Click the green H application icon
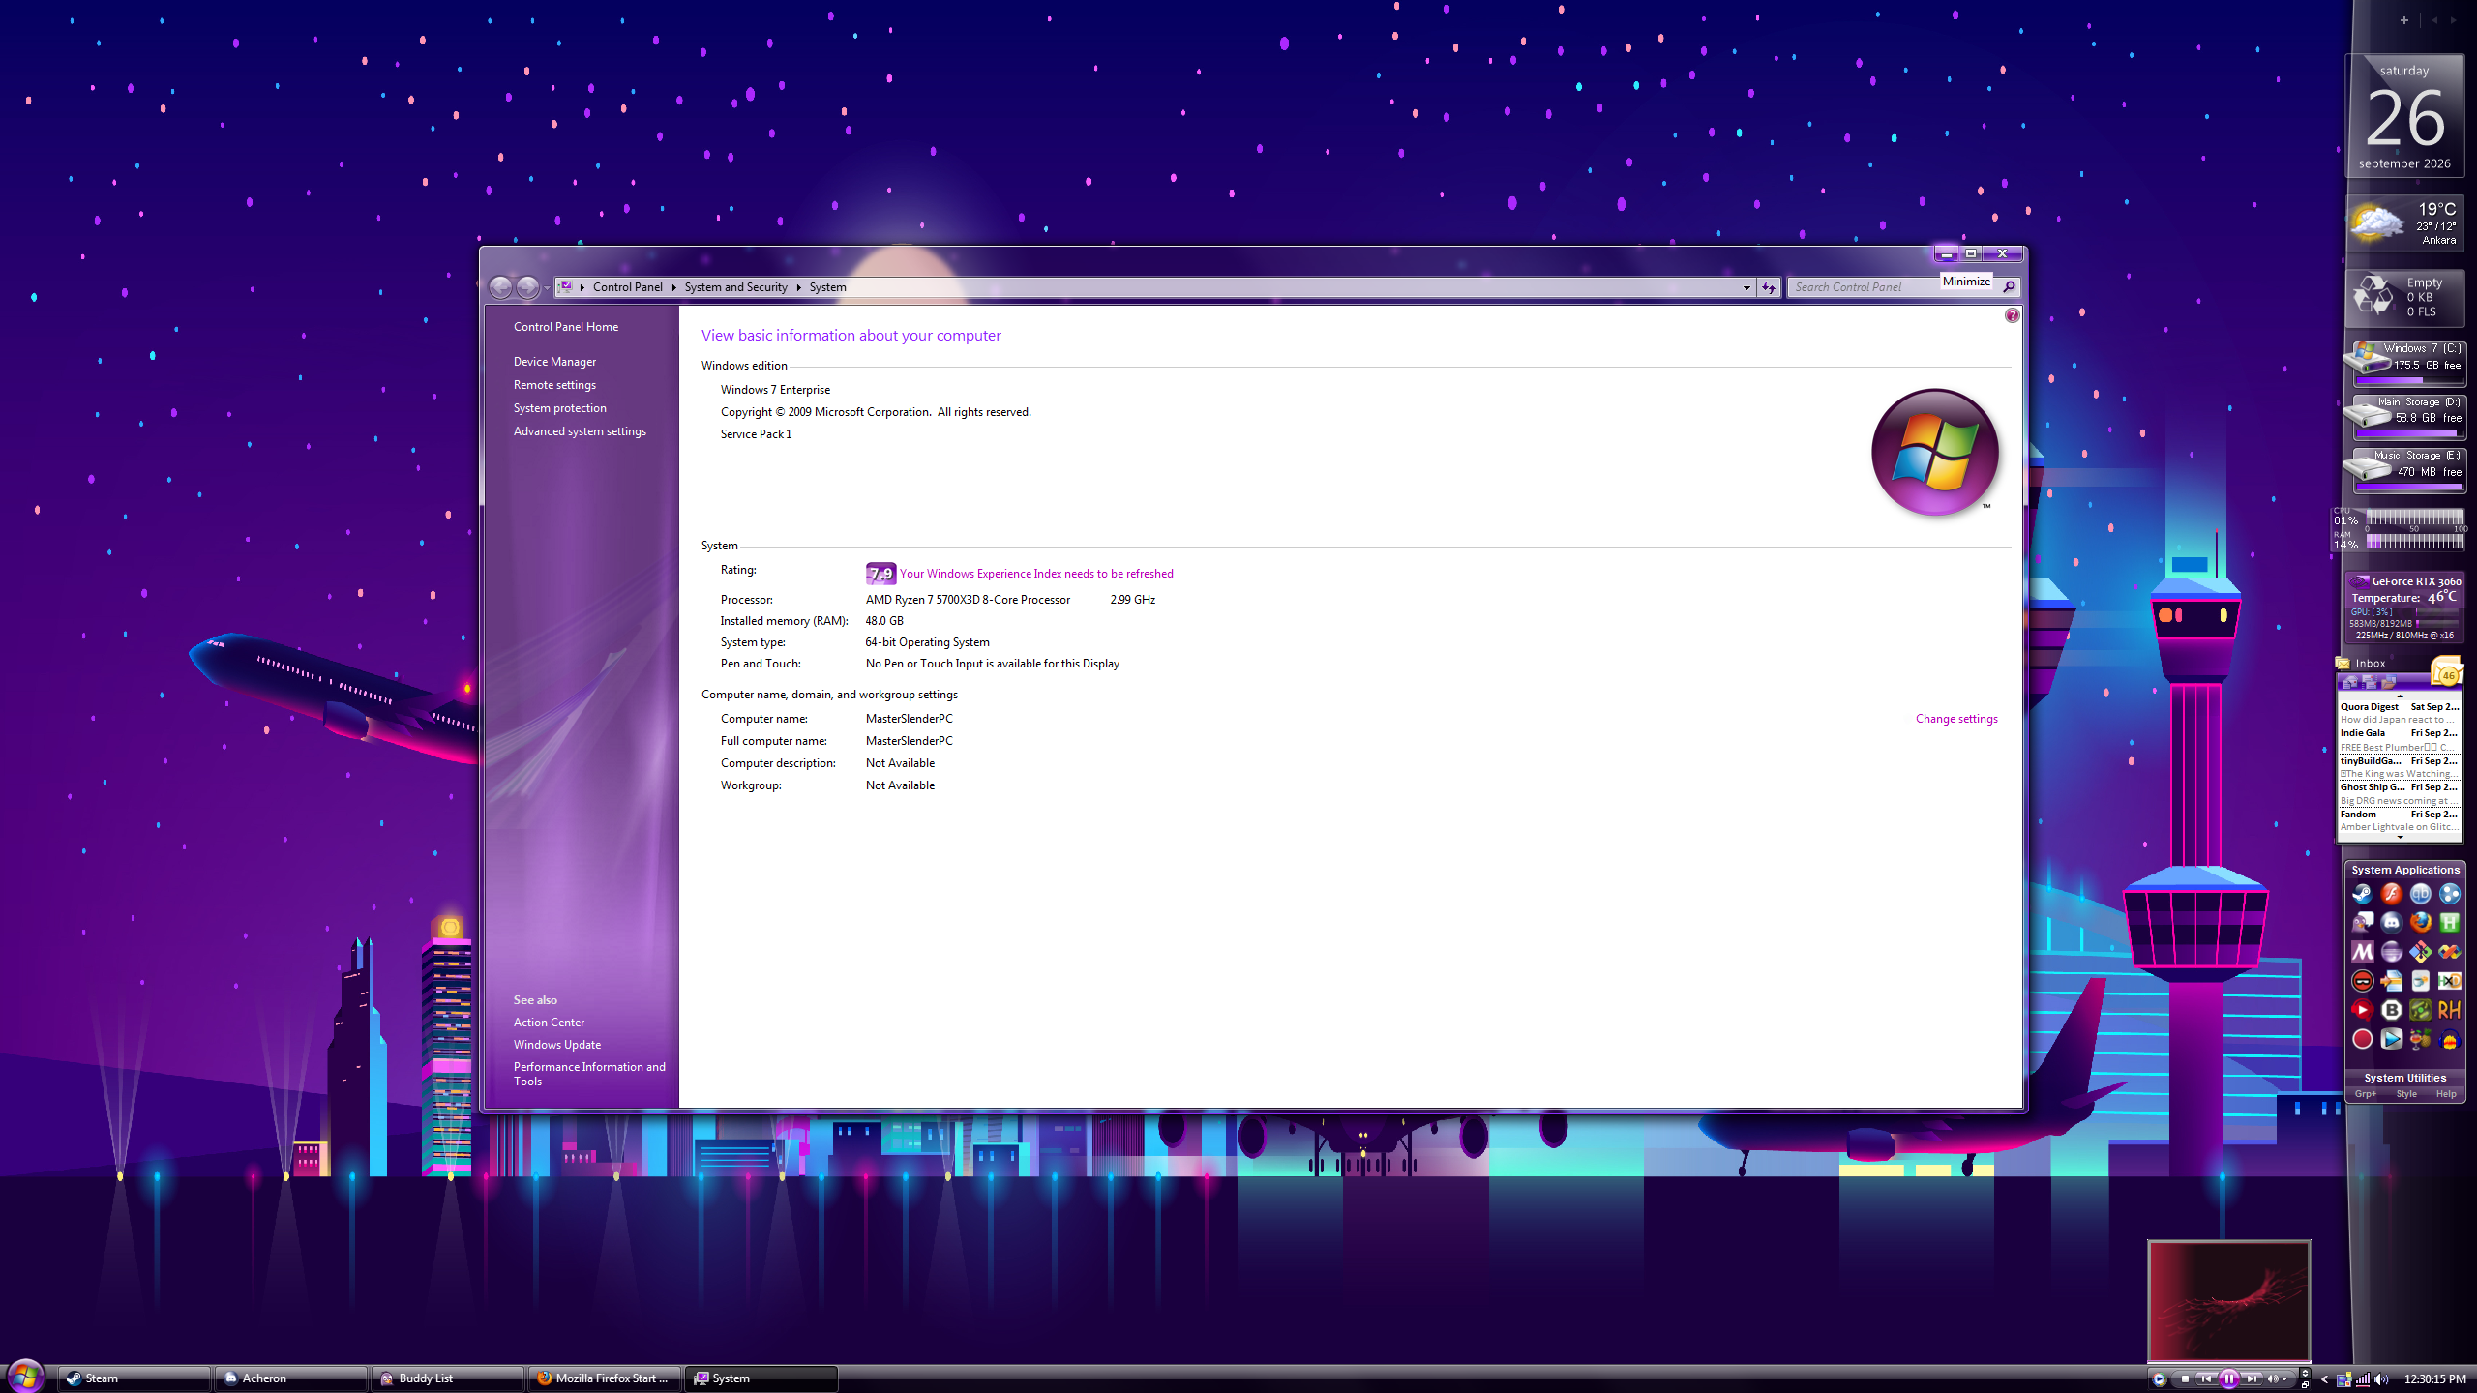 pyautogui.click(x=2449, y=923)
